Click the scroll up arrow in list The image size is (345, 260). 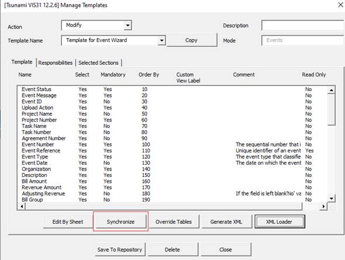(332, 90)
